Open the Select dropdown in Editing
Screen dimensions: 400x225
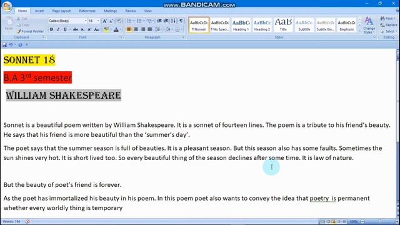click(388, 31)
